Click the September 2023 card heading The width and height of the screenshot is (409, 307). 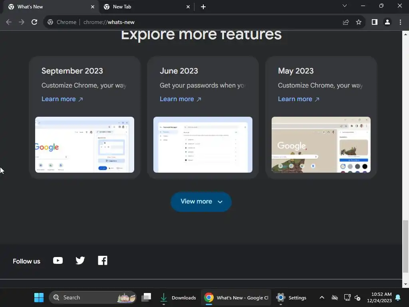tap(72, 71)
